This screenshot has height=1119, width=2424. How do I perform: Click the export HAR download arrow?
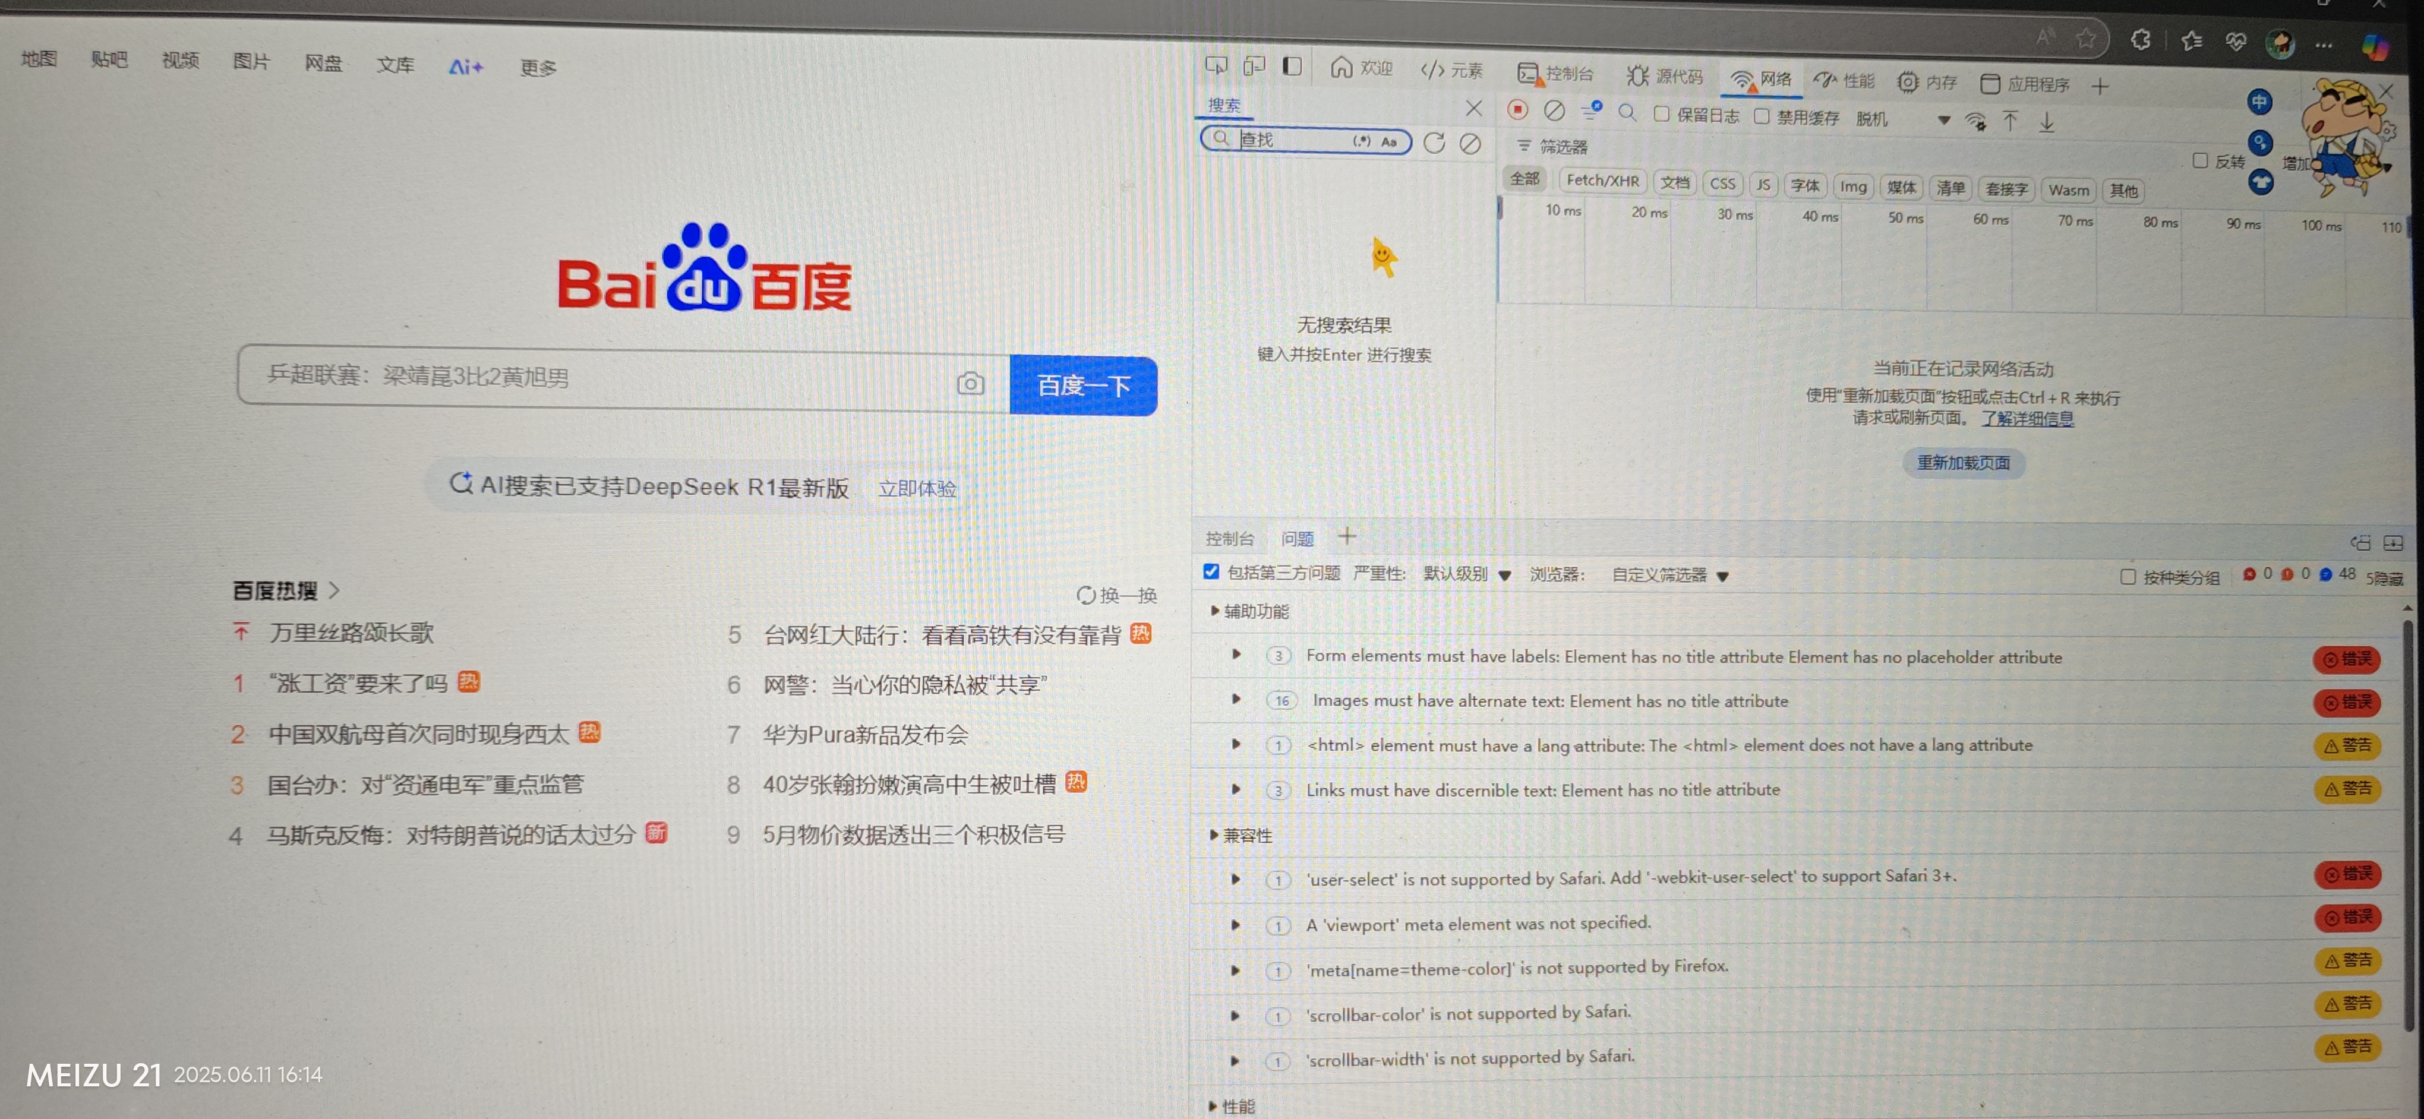pyautogui.click(x=2047, y=122)
